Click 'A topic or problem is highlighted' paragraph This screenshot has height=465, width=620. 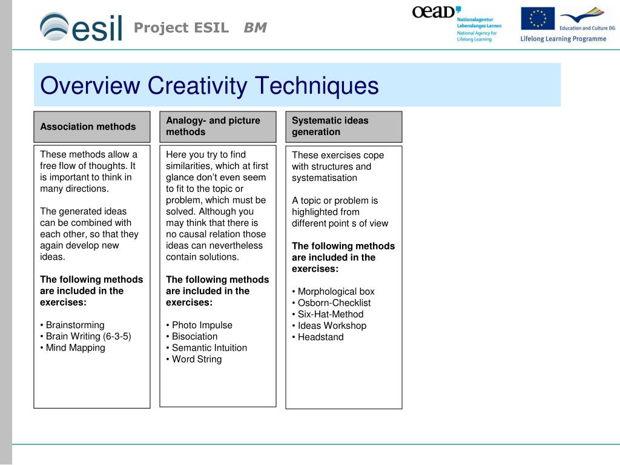click(340, 212)
